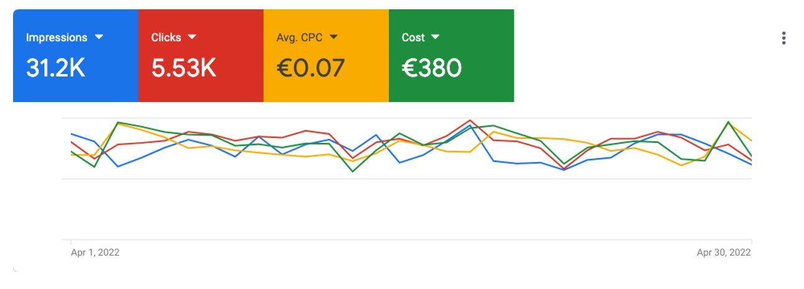
Task: Click the 31.2K impressions value
Action: click(55, 68)
